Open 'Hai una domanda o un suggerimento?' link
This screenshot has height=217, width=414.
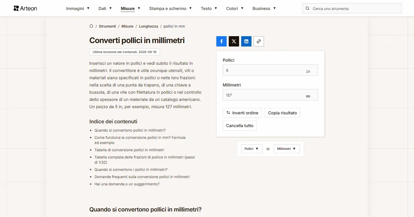(x=127, y=184)
